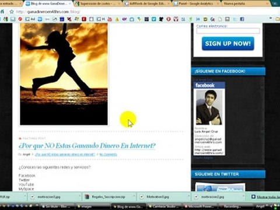
Task: Open the Facebook bookmark icon
Action: (242, 19)
